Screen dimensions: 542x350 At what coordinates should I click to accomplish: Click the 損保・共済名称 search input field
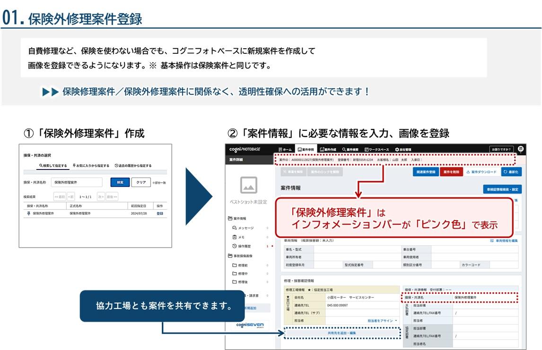pos(77,182)
